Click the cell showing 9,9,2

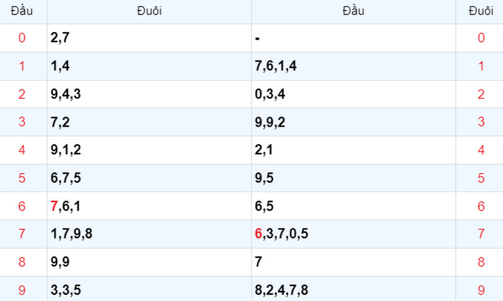tap(353, 122)
